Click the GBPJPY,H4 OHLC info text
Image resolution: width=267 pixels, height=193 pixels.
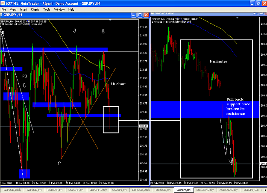pos(23,21)
